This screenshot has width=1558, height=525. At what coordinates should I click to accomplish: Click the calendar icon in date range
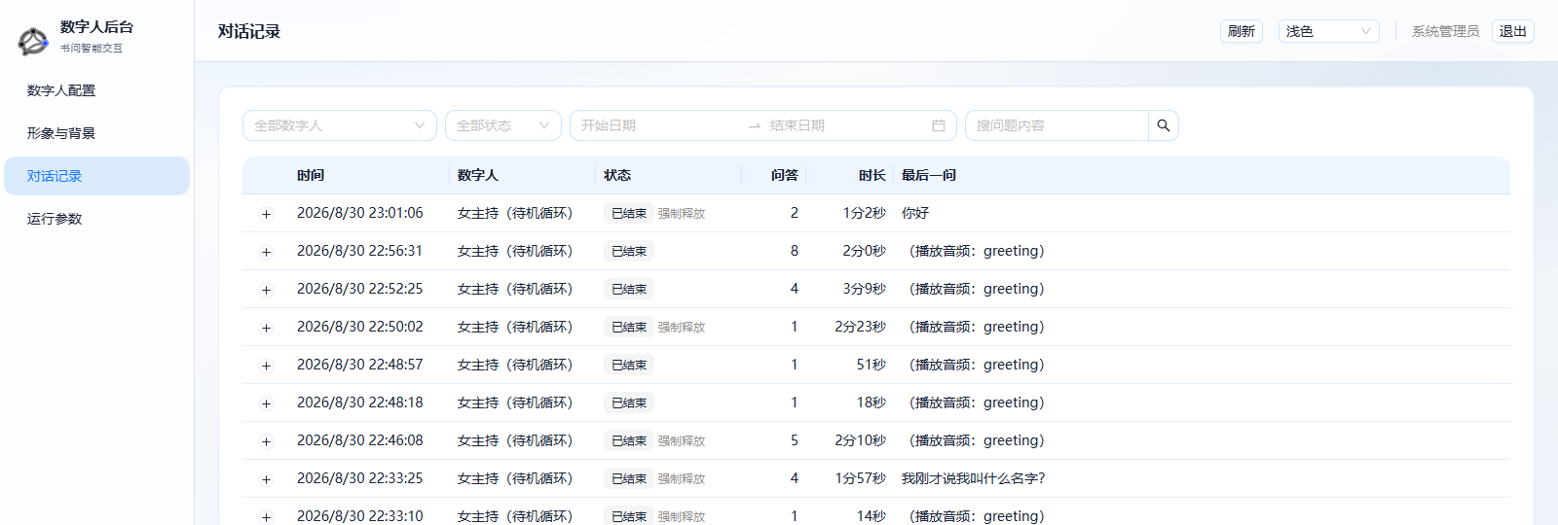(939, 125)
